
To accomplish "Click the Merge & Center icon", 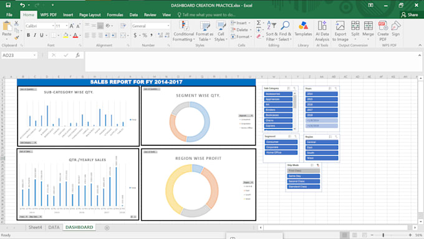I will click(x=123, y=35).
